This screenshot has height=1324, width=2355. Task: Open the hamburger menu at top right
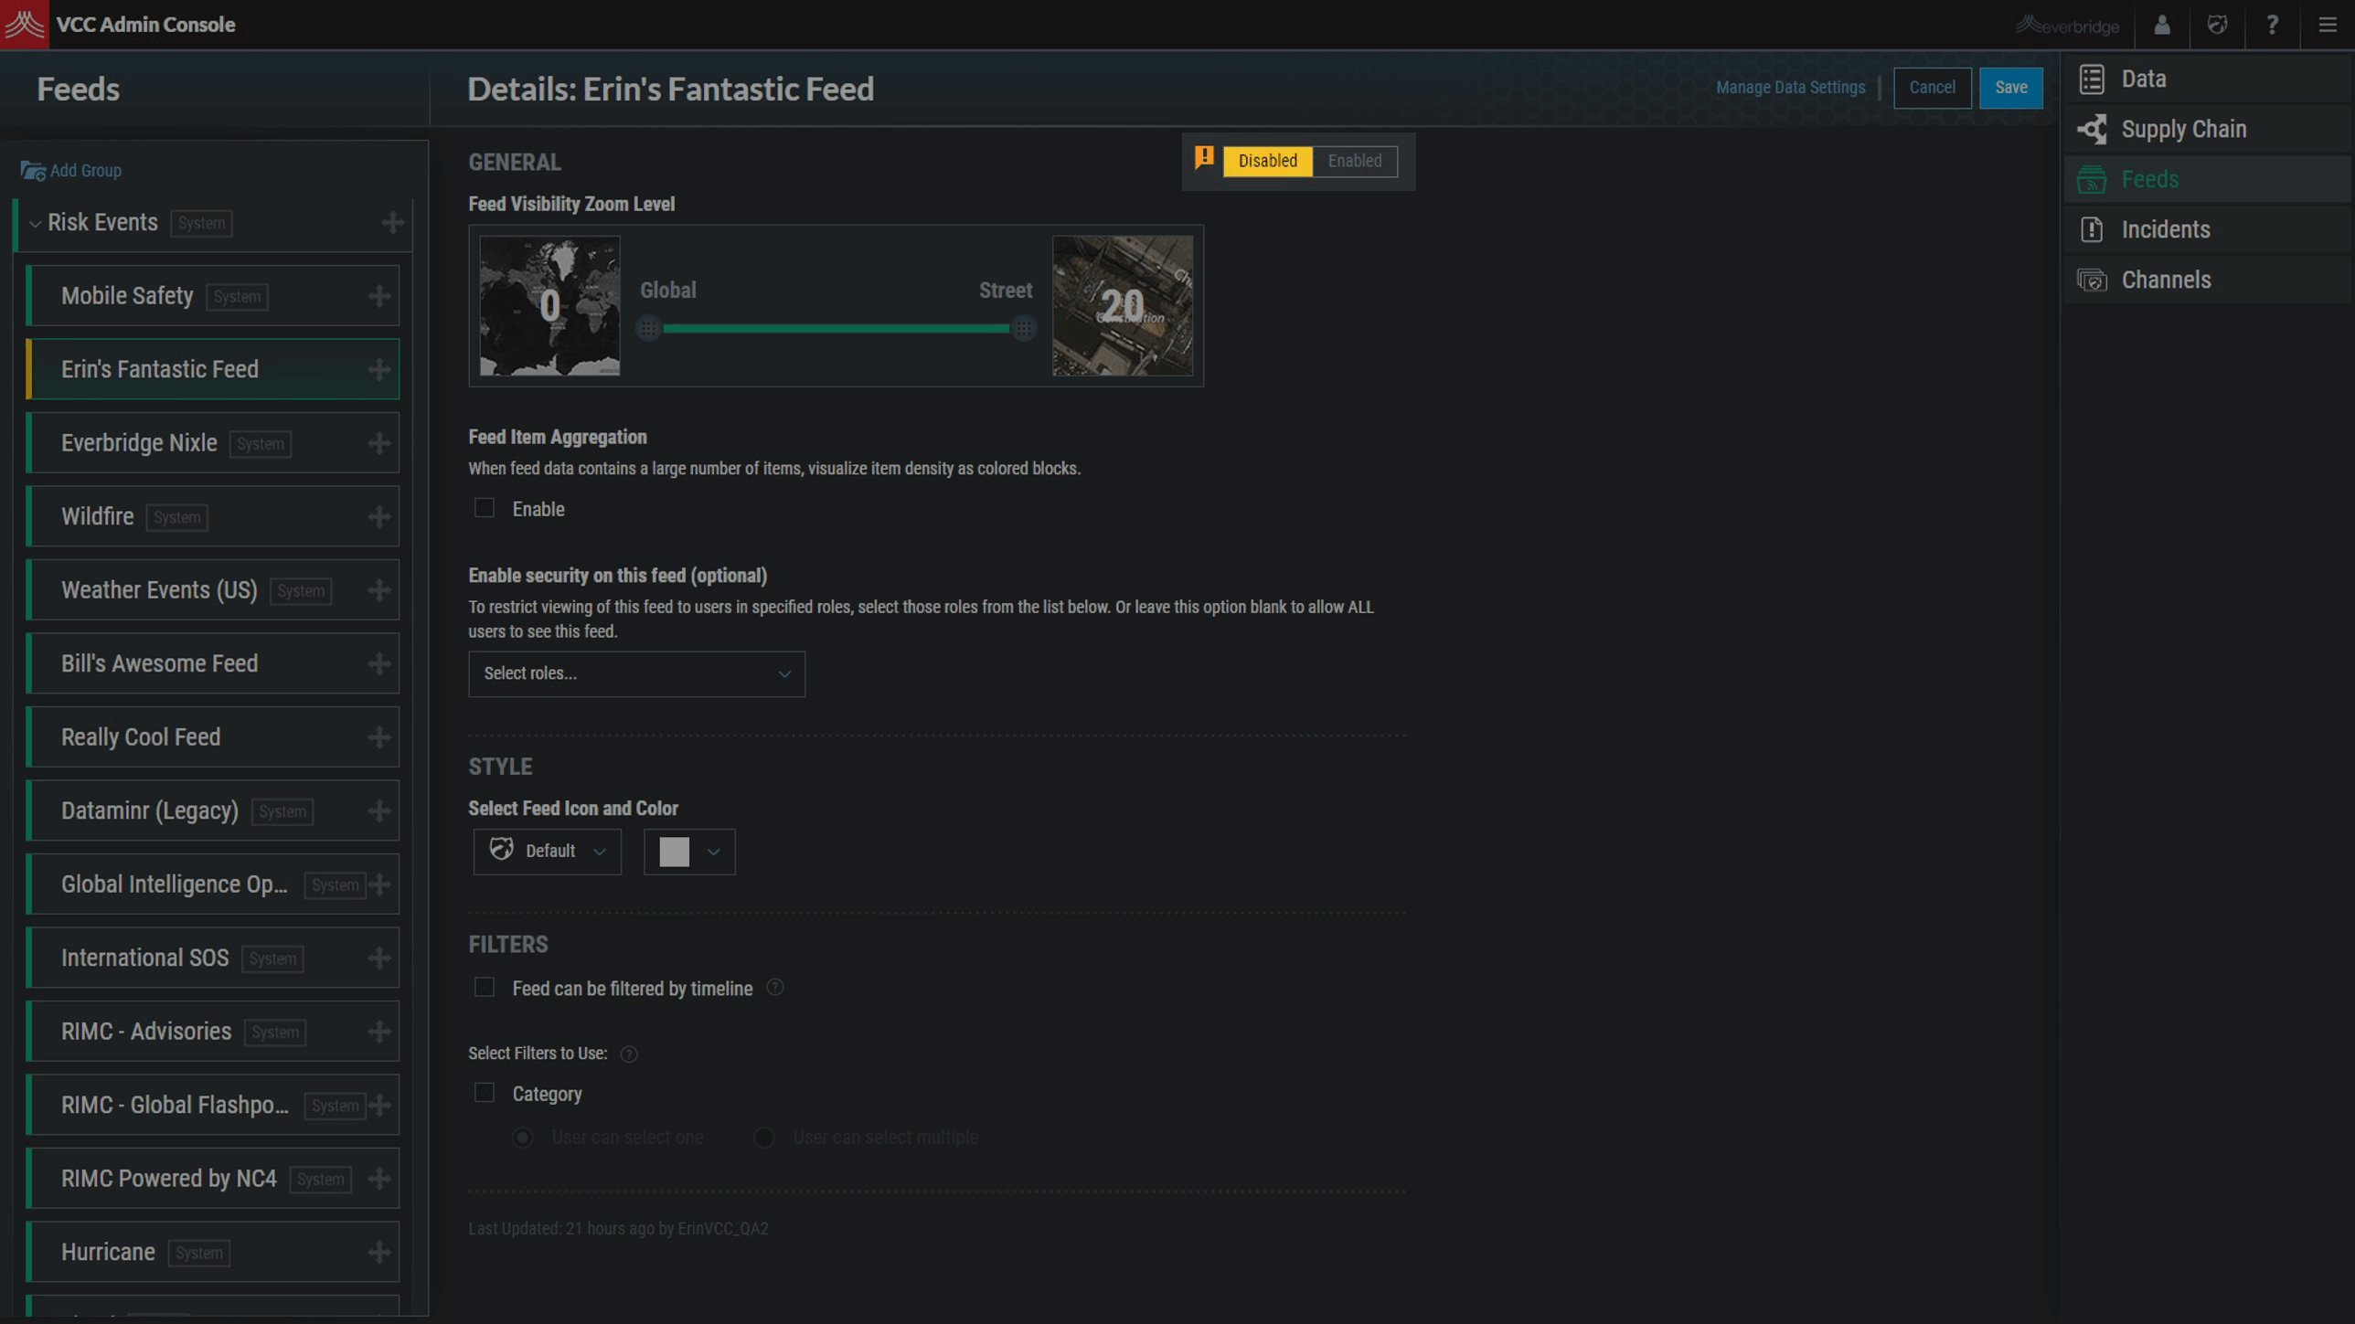(2327, 25)
